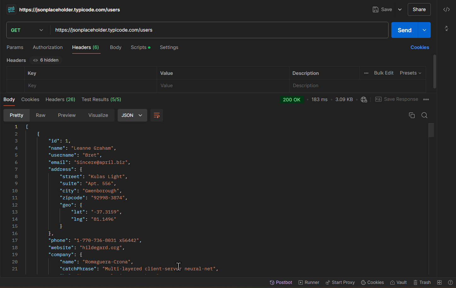This screenshot has height=288, width=456.
Task: Switch to Visualize view
Action: 98,115
